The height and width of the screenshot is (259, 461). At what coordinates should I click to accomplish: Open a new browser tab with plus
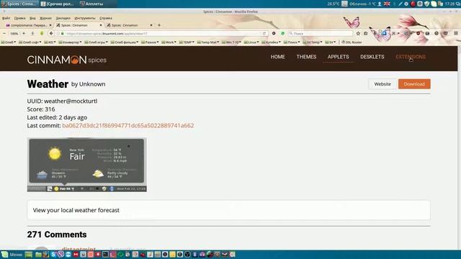coord(159,25)
